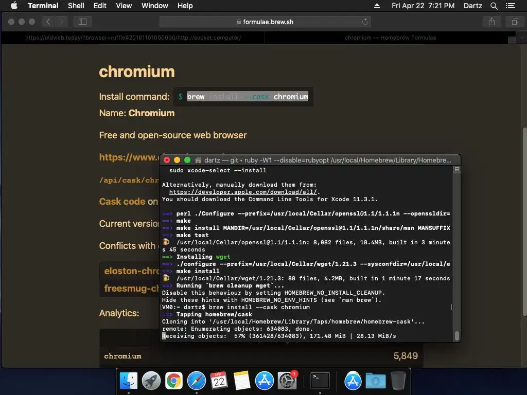Click the Safari share button
This screenshot has width=527, height=395.
[x=491, y=22]
